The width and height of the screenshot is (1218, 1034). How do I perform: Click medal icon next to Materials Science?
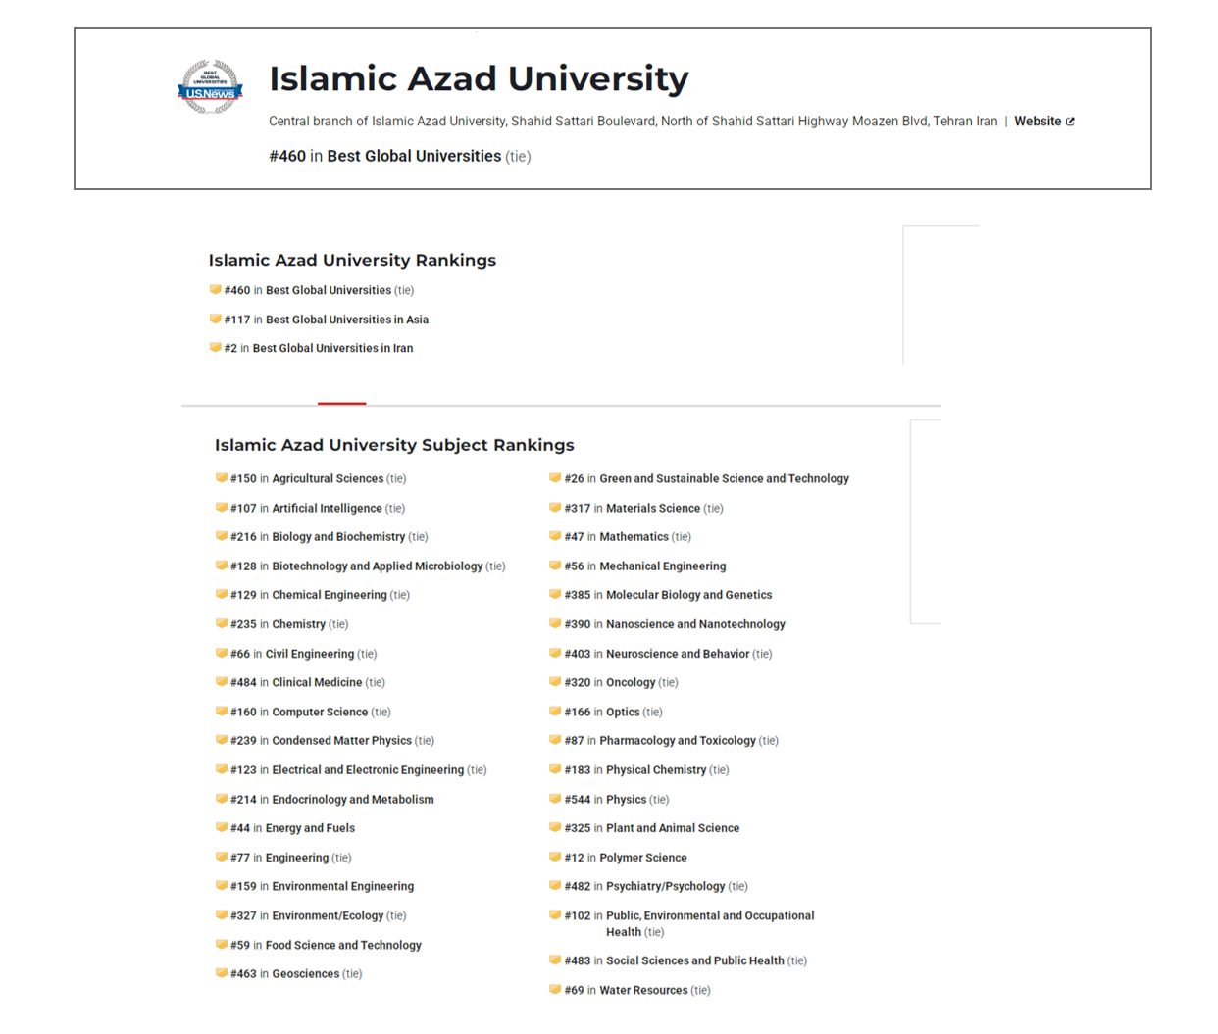coord(555,508)
